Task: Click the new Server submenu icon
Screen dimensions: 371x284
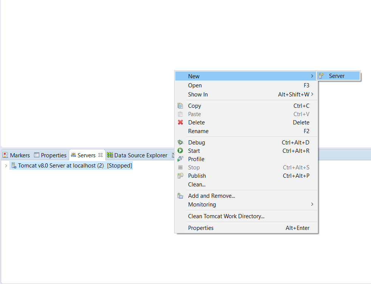Action: tap(321, 76)
